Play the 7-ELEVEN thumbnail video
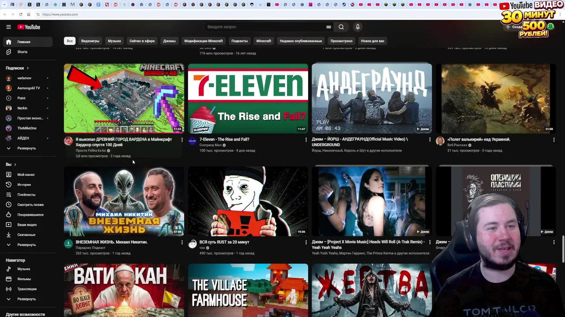The width and height of the screenshot is (565, 317). [x=248, y=99]
